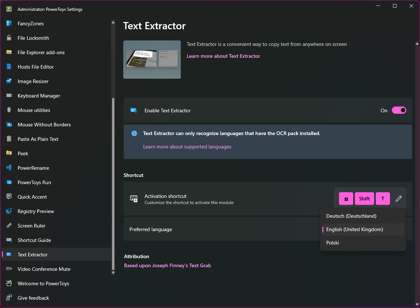Click the sidebar scrollbar down arrow
Viewport: 420px width, 308px height.
pos(113,273)
